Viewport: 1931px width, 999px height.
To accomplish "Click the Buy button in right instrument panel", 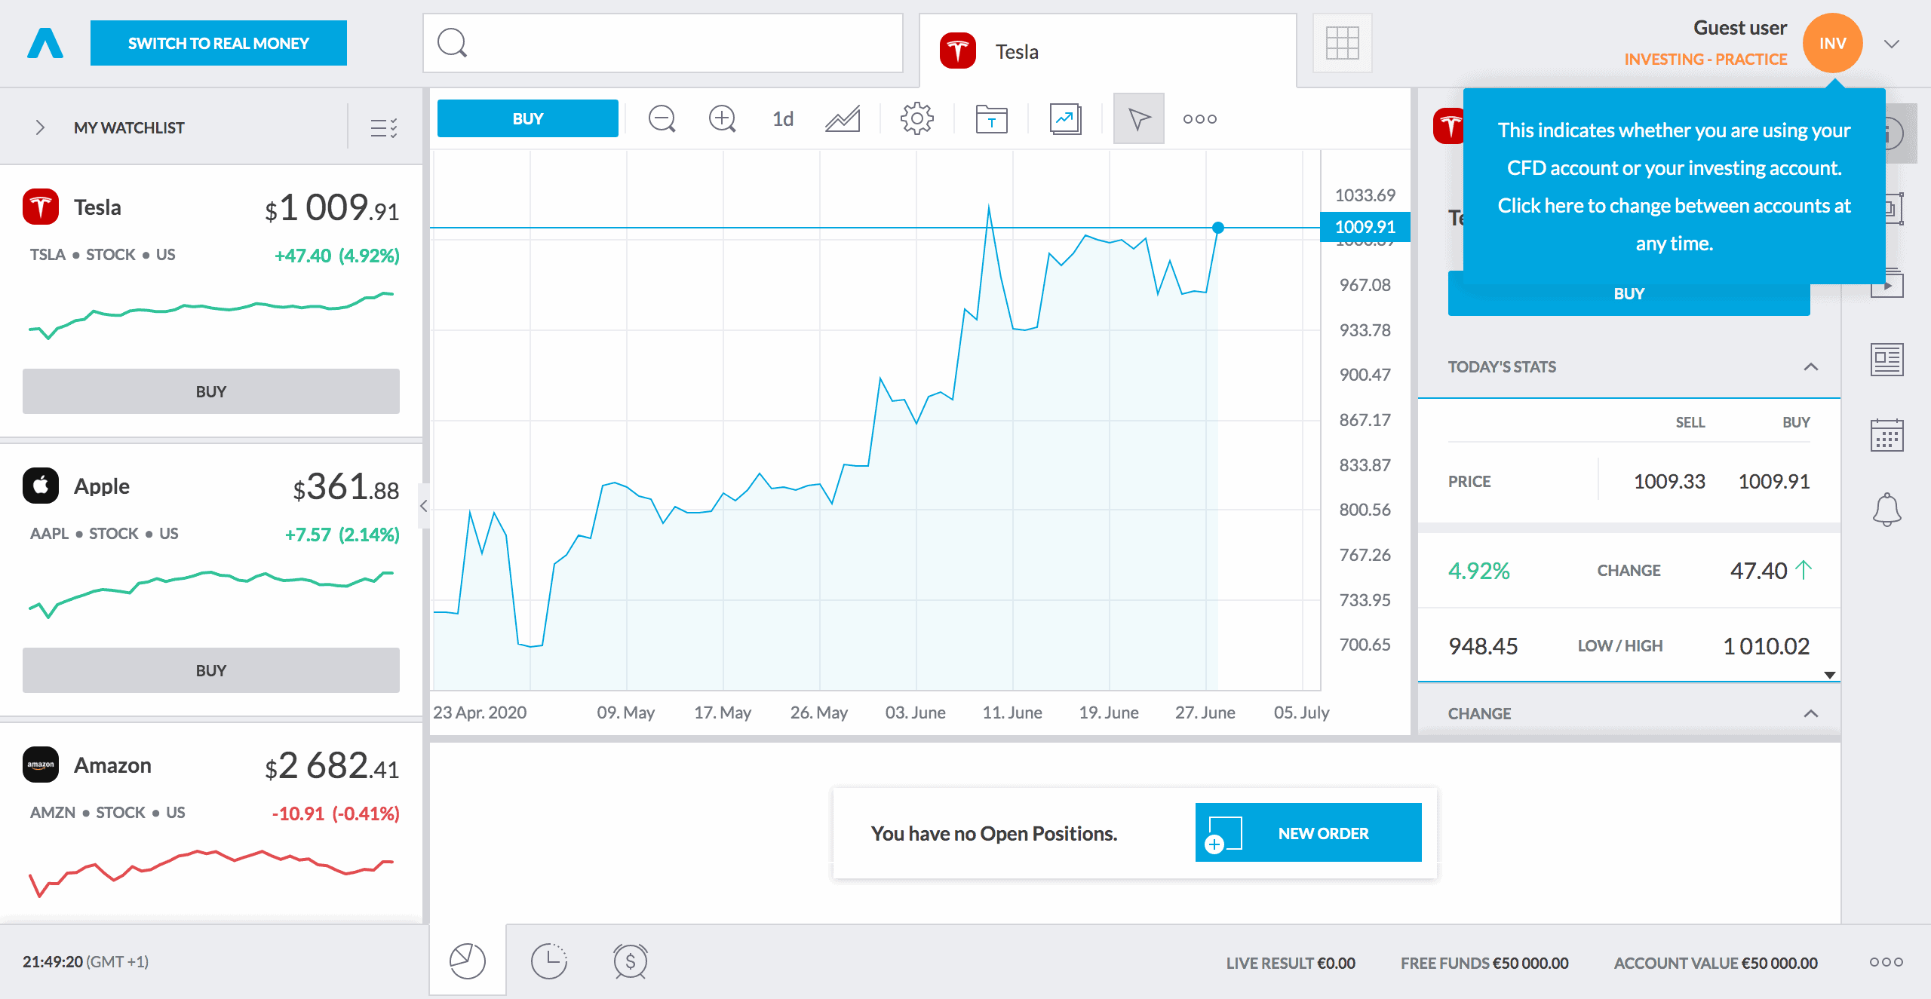I will coord(1629,294).
